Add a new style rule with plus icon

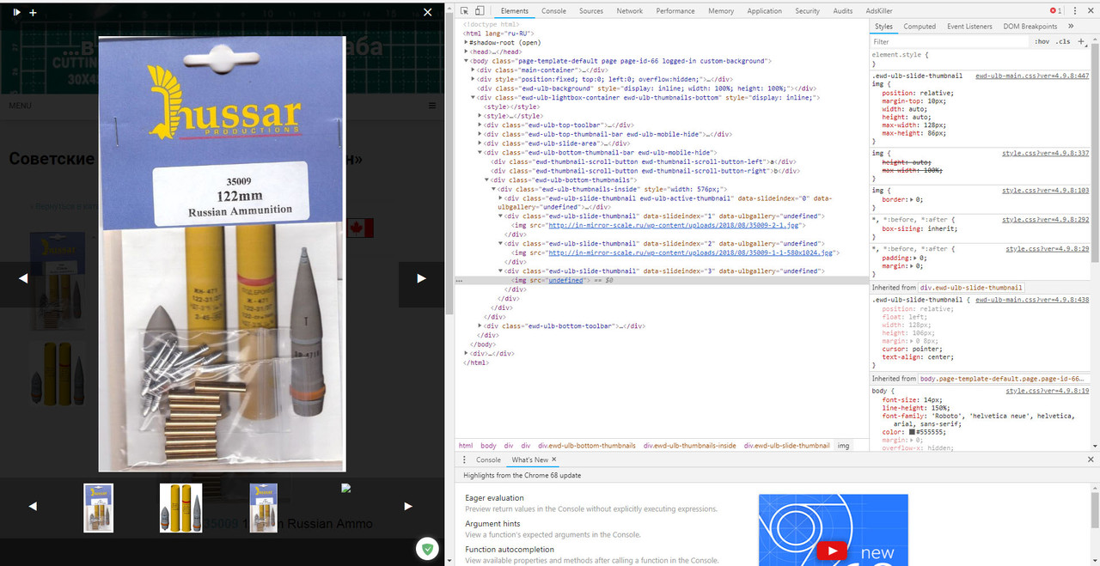(x=1083, y=41)
